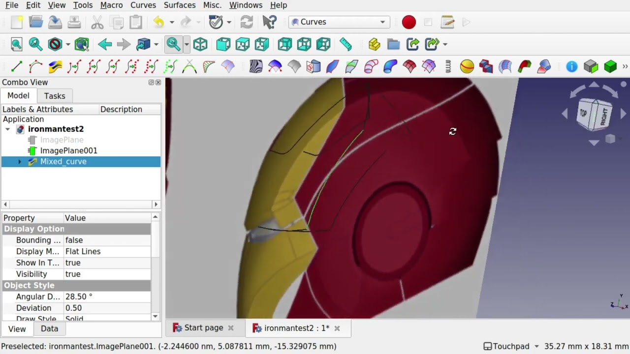Click the Bounding box selection icon
The image size is (630, 354).
point(82,44)
